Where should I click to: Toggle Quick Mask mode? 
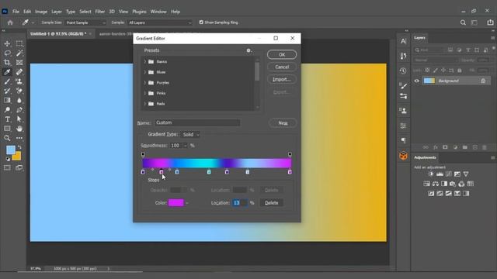pyautogui.click(x=7, y=167)
